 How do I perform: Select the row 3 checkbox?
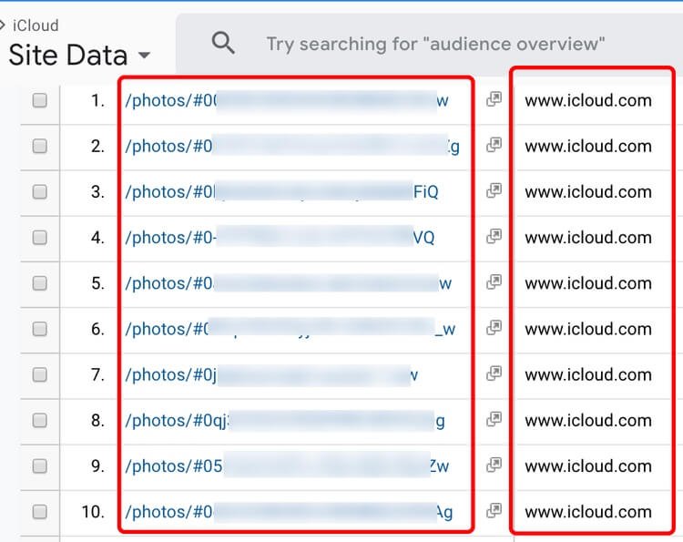click(40, 192)
